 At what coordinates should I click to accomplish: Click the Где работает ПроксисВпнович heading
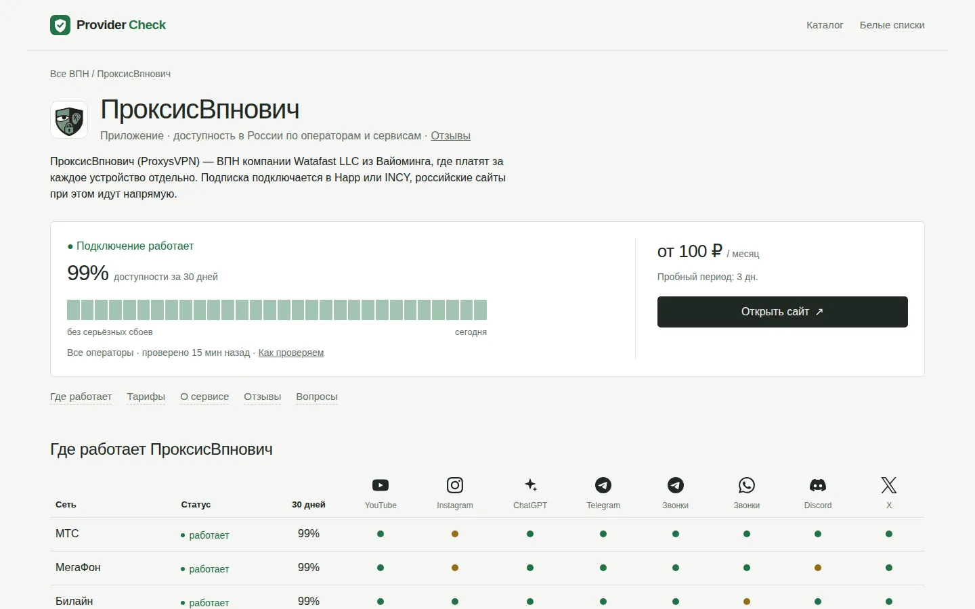[161, 449]
